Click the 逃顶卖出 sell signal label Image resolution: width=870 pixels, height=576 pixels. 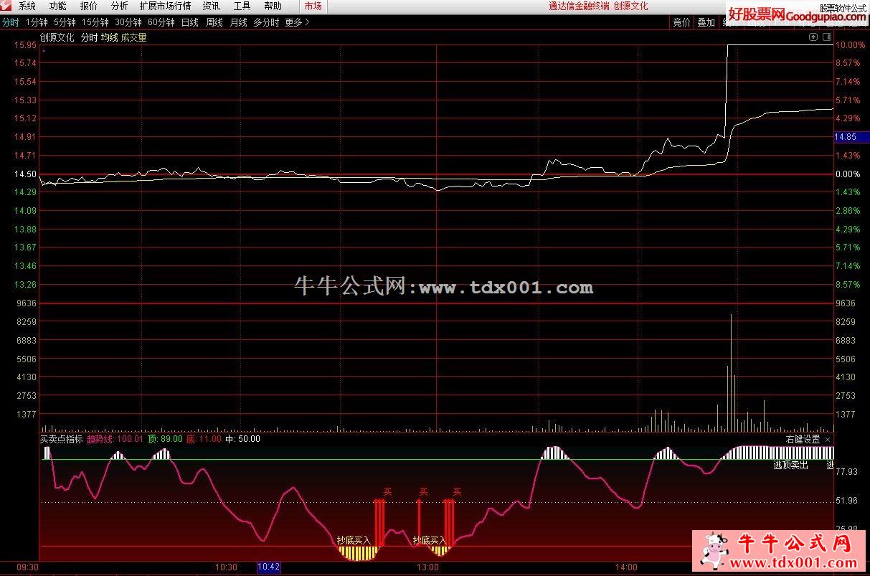click(790, 465)
